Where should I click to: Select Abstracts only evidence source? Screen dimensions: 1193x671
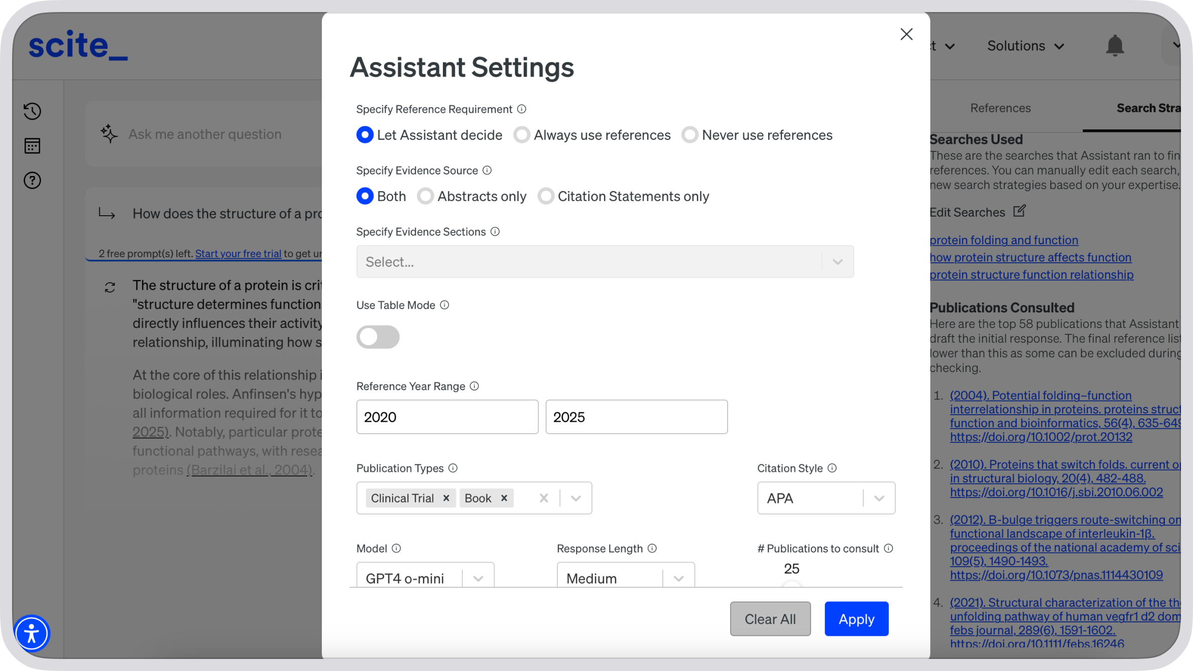click(x=426, y=196)
